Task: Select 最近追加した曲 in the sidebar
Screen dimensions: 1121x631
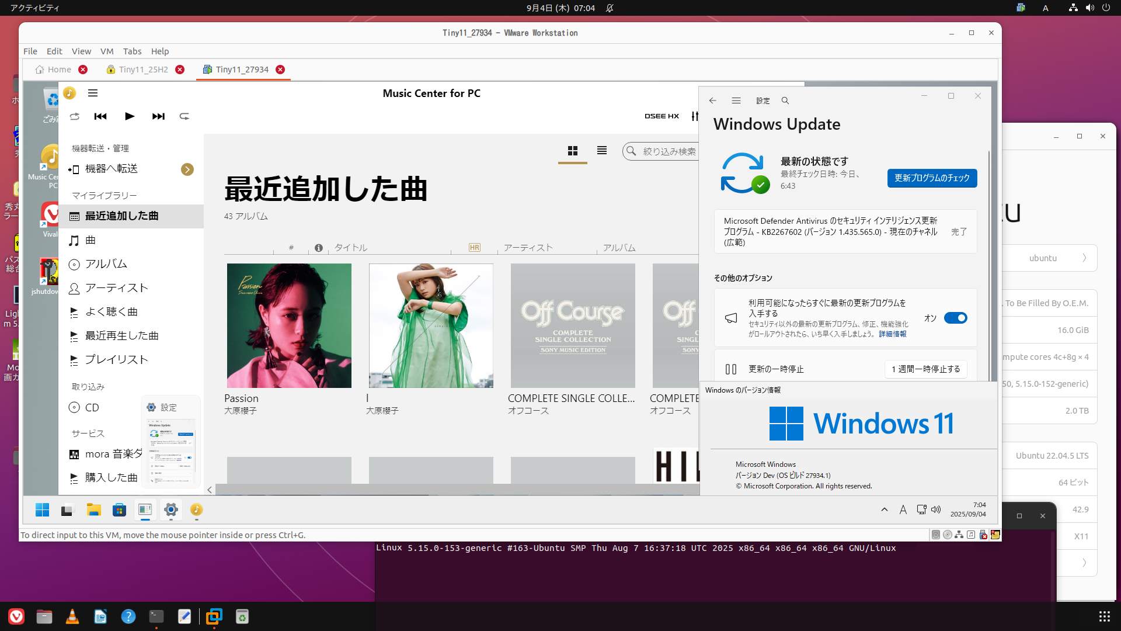Action: pos(131,216)
